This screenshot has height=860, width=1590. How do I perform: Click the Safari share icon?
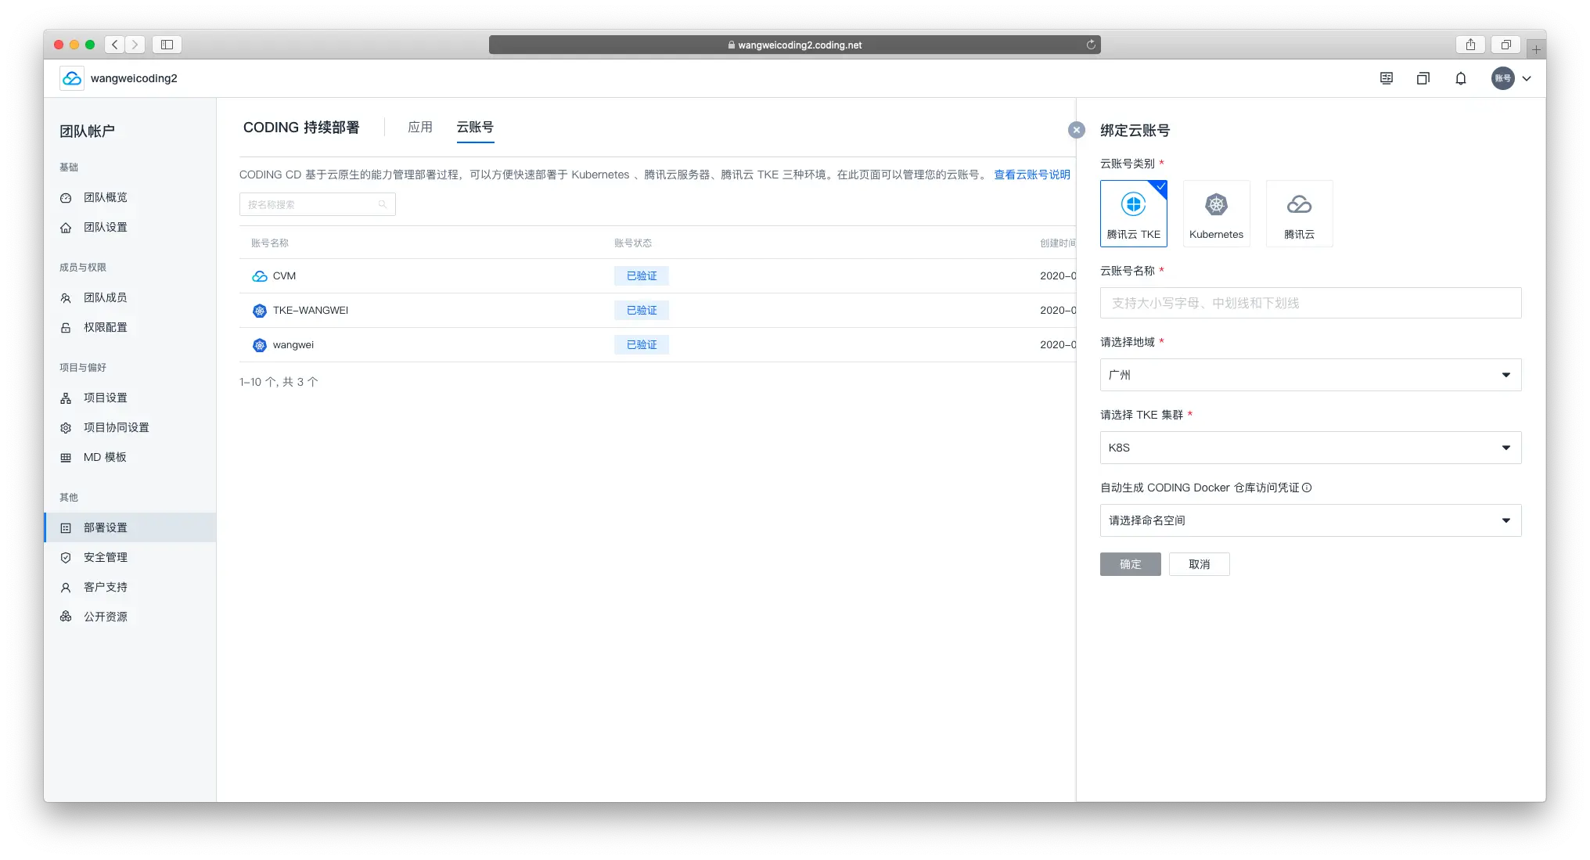pos(1470,45)
